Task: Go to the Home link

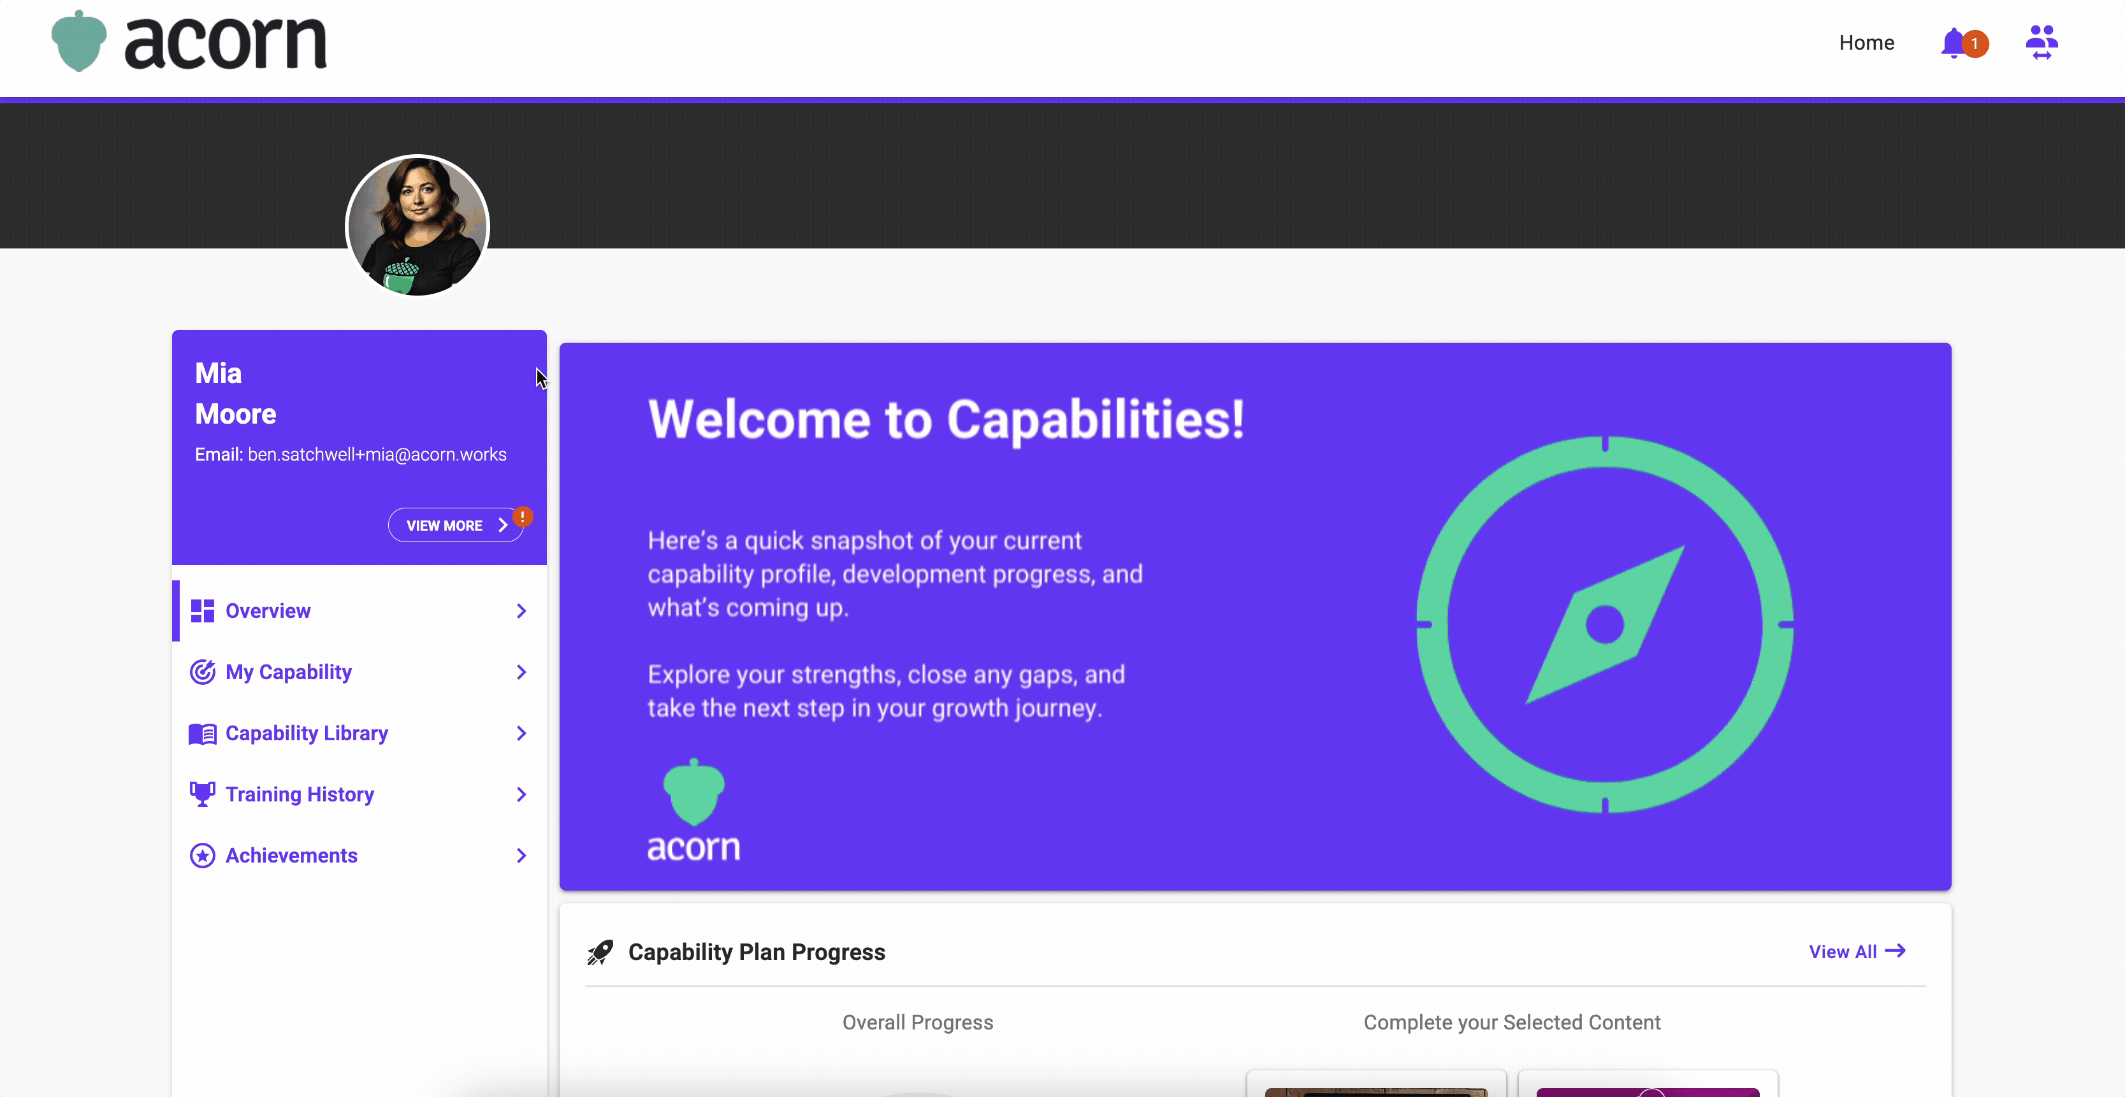Action: pyautogui.click(x=1866, y=43)
